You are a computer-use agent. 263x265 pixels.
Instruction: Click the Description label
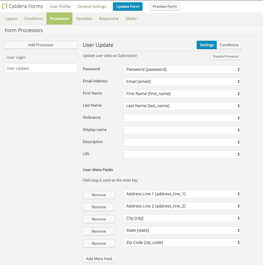point(93,142)
